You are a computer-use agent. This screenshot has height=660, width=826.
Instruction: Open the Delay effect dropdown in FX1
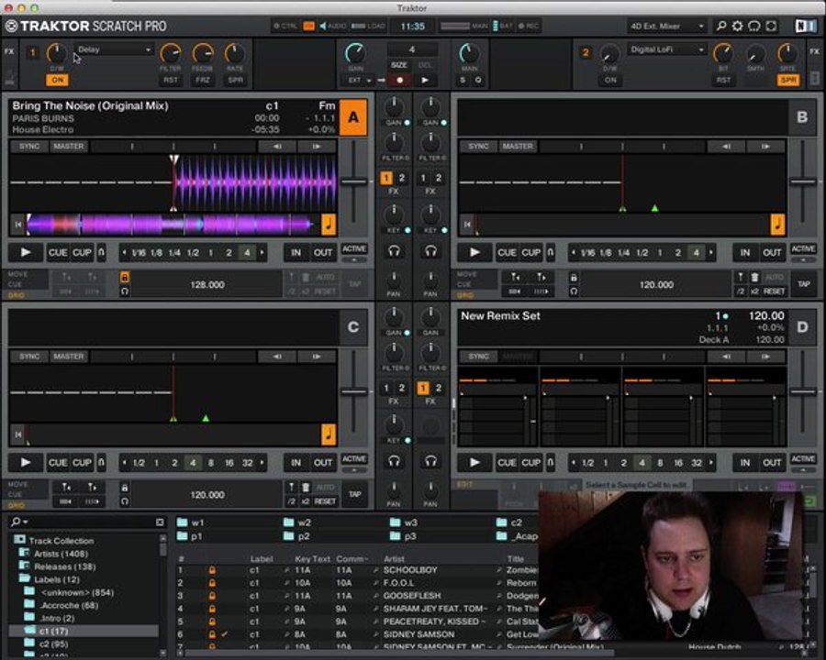pyautogui.click(x=113, y=49)
